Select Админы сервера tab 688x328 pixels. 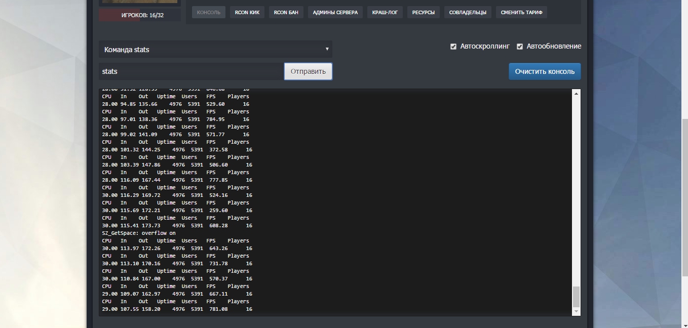click(335, 12)
